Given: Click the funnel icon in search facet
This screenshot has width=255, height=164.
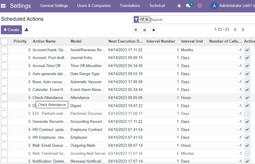Looking at the screenshot, I should tap(136, 20).
